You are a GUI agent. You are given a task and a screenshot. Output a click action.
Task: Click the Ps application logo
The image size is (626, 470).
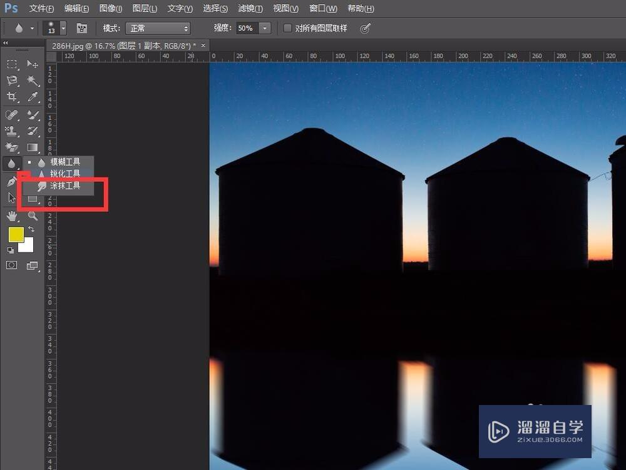11,8
